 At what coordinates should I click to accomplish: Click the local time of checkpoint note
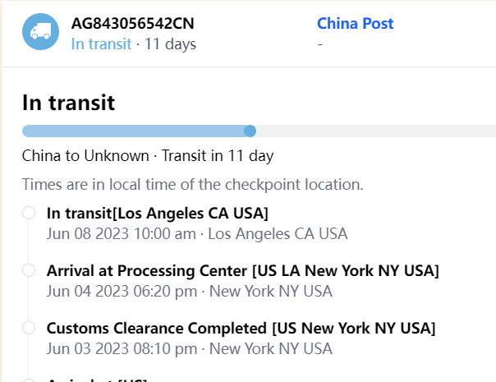[192, 184]
